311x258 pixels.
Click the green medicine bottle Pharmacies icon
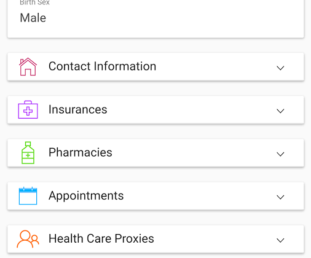[x=28, y=153]
